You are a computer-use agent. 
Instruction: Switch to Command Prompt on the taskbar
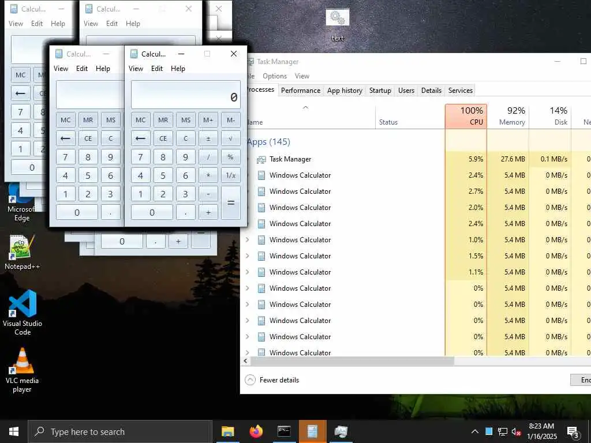(284, 431)
